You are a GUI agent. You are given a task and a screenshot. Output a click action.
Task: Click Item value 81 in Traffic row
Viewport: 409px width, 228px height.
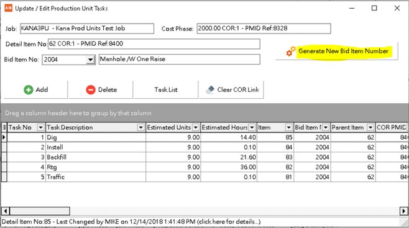tap(275, 177)
